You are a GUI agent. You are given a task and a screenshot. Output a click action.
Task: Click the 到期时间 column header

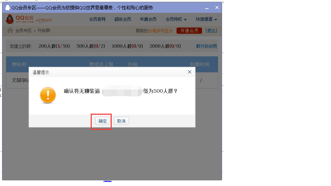coord(200,64)
